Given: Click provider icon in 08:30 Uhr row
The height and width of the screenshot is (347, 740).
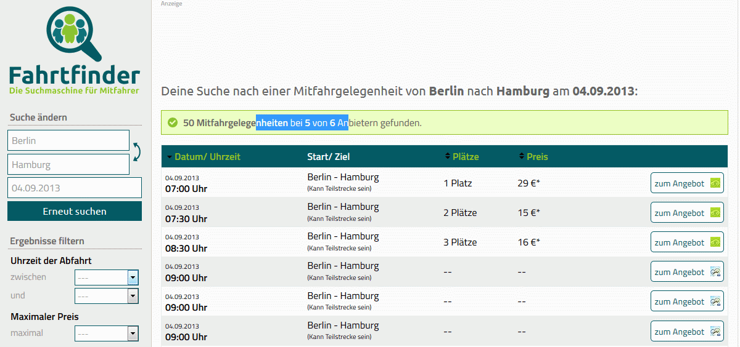Looking at the screenshot, I should click(715, 242).
